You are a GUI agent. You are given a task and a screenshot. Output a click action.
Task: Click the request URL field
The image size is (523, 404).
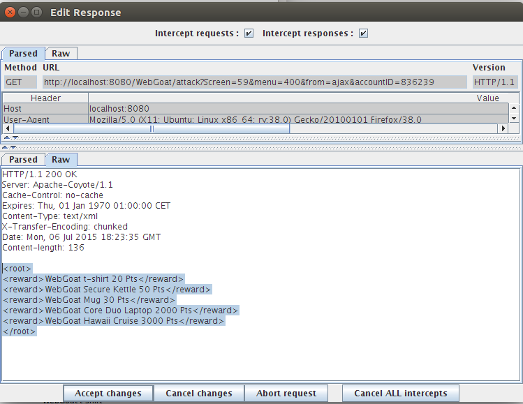pyautogui.click(x=254, y=82)
